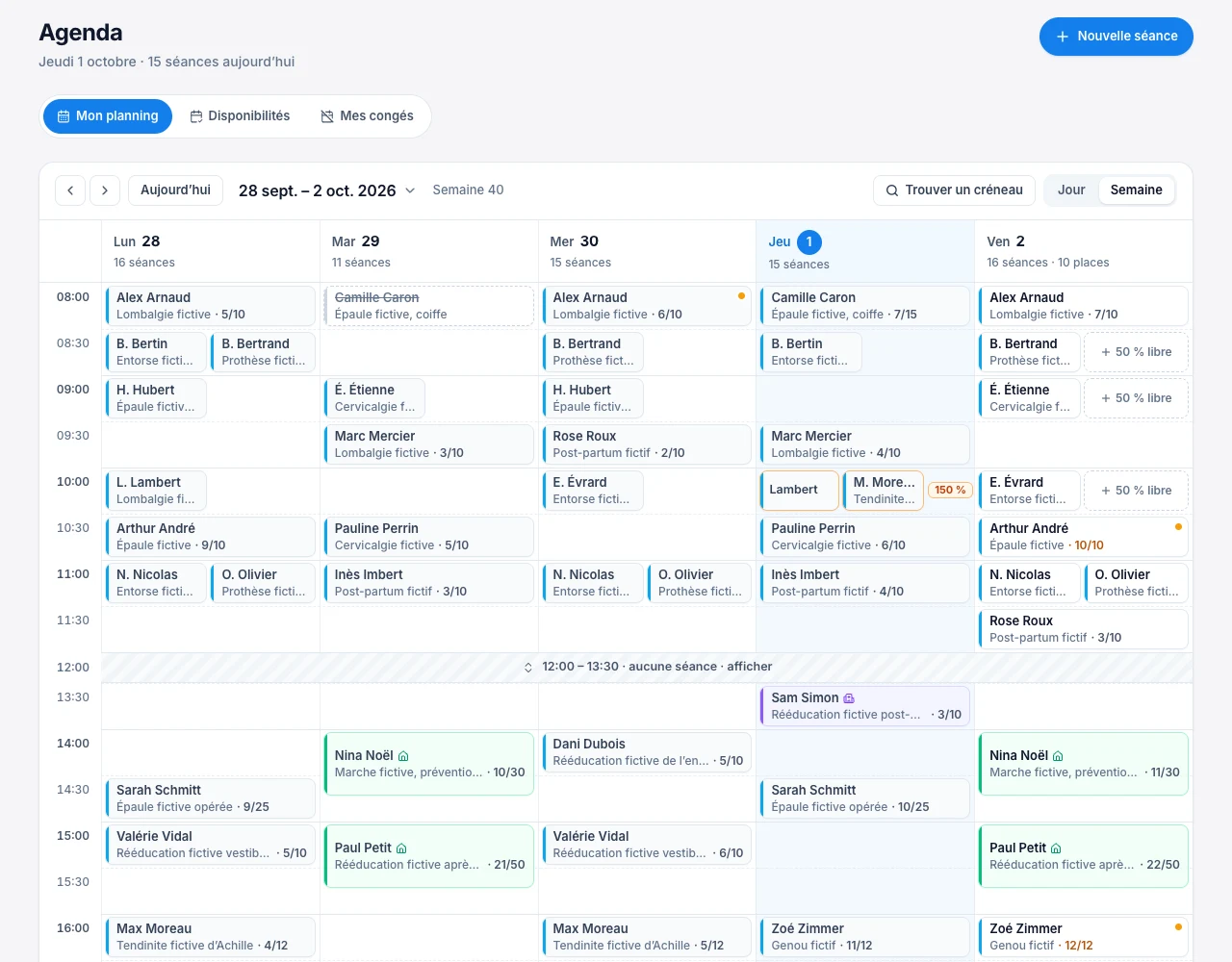Screen dimensions: 1232x962
Task: Click afficher to show the empty midday slots
Action: click(749, 667)
